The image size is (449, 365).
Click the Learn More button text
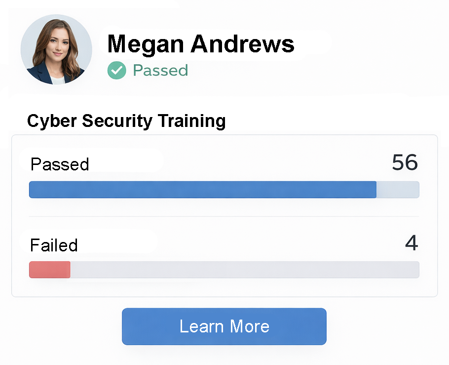[x=224, y=326]
